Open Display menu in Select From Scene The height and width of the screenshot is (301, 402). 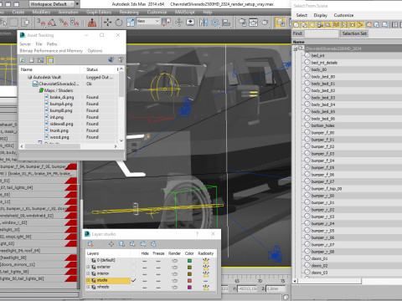coord(320,15)
